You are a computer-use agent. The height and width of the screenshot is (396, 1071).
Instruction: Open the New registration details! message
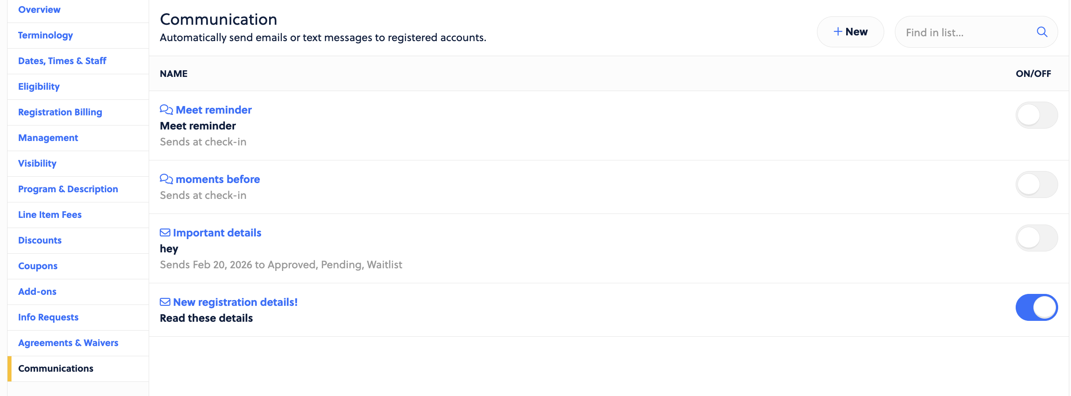[235, 302]
